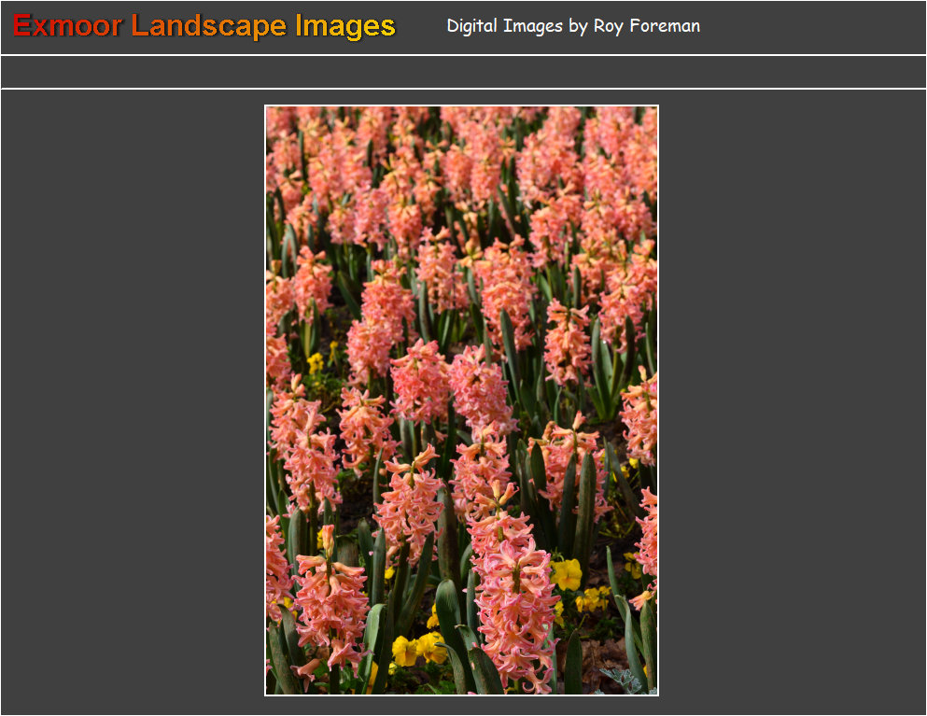Click the word "Exmoor" in the heading
The image size is (927, 716).
click(67, 26)
